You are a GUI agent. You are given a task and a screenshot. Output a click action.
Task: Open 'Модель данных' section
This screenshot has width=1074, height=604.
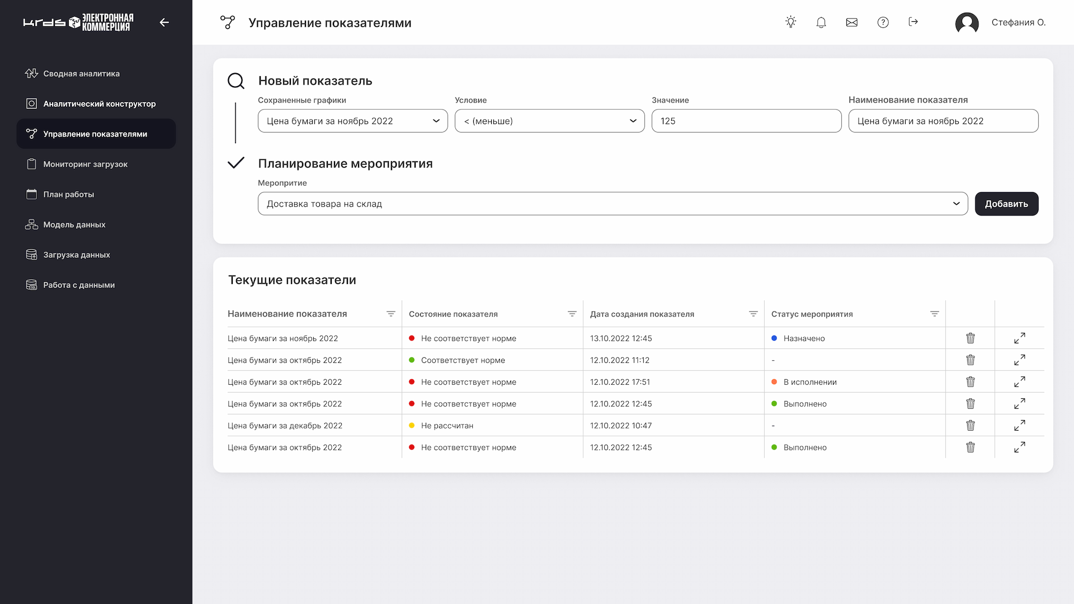[74, 225]
